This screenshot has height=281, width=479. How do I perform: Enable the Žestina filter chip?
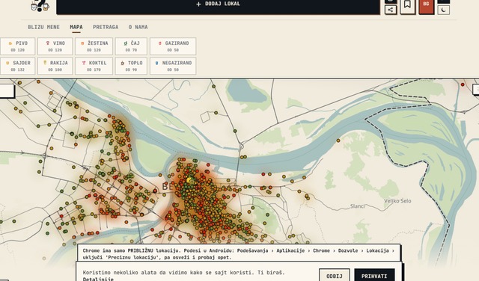(x=94, y=46)
